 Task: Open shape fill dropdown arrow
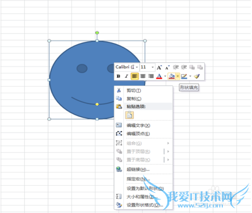pyautogui.click(x=178, y=76)
